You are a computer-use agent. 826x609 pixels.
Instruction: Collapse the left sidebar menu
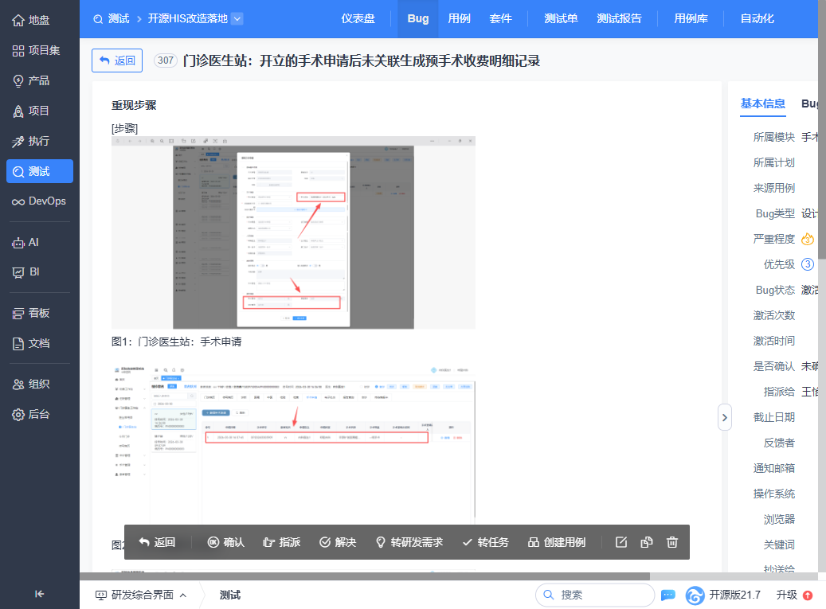(40, 593)
